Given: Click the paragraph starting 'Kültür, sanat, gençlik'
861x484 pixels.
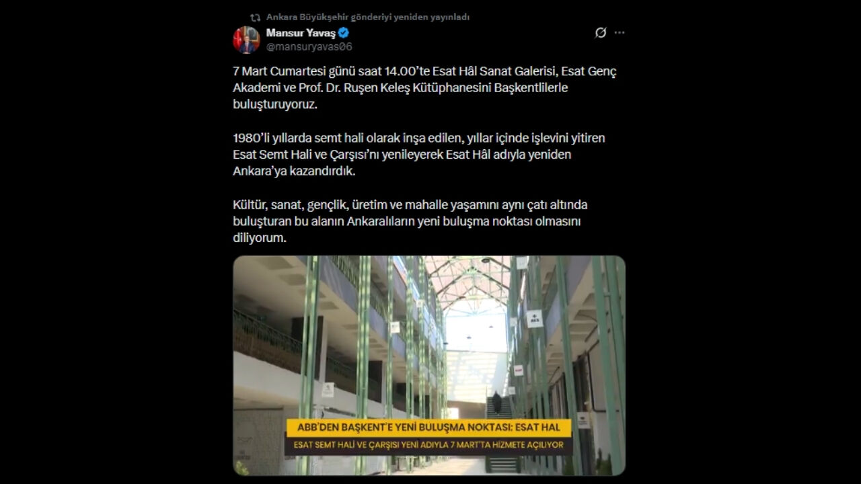Looking at the screenshot, I should pyautogui.click(x=410, y=221).
